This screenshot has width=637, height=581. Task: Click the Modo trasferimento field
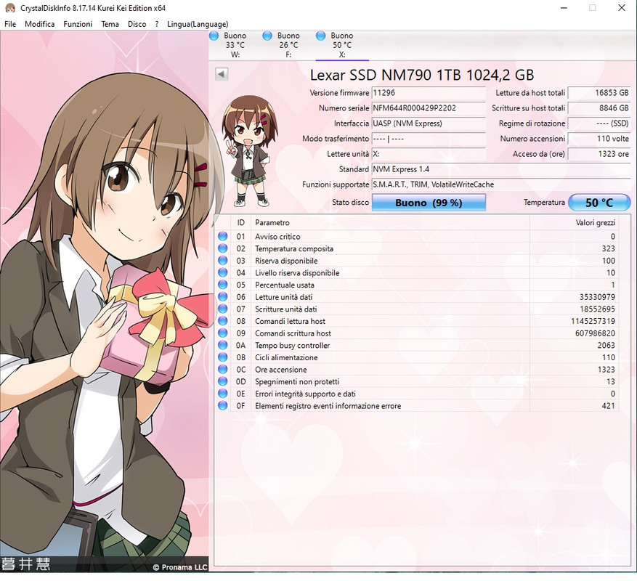429,139
